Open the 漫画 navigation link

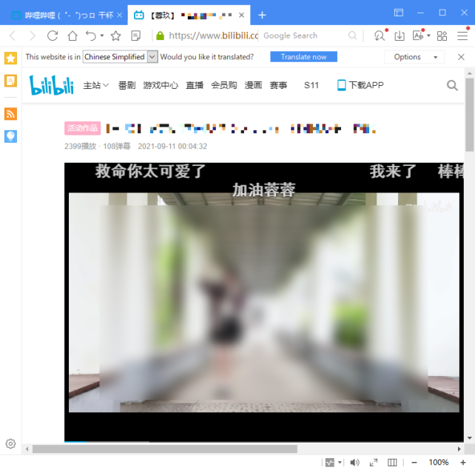pos(253,85)
